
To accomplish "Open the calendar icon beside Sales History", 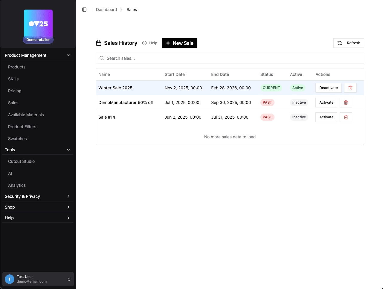I will [99, 43].
